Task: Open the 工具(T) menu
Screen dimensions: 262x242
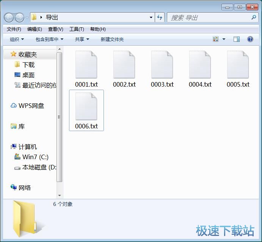Action: [77, 29]
